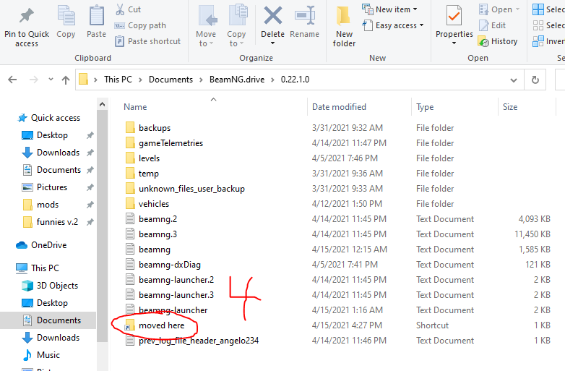Click the Cut scissors command
This screenshot has width=565, height=371.
pyautogui.click(x=128, y=9)
